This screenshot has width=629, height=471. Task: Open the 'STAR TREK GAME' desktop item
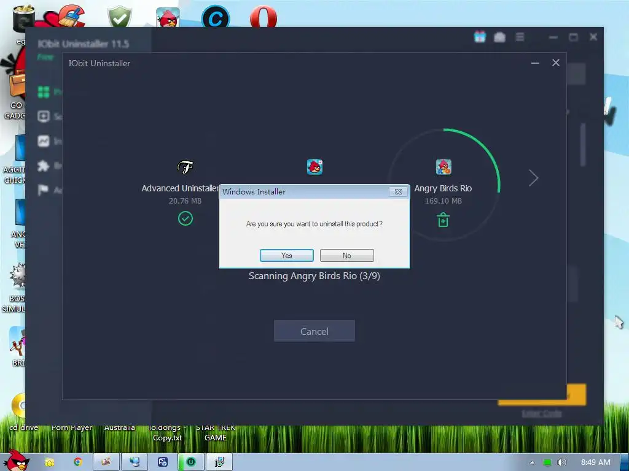pos(216,432)
